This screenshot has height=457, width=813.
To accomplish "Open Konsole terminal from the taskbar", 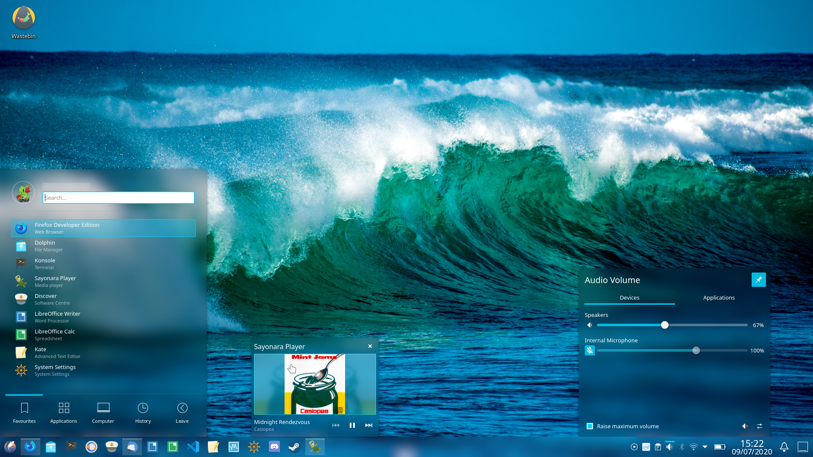I will (71, 447).
